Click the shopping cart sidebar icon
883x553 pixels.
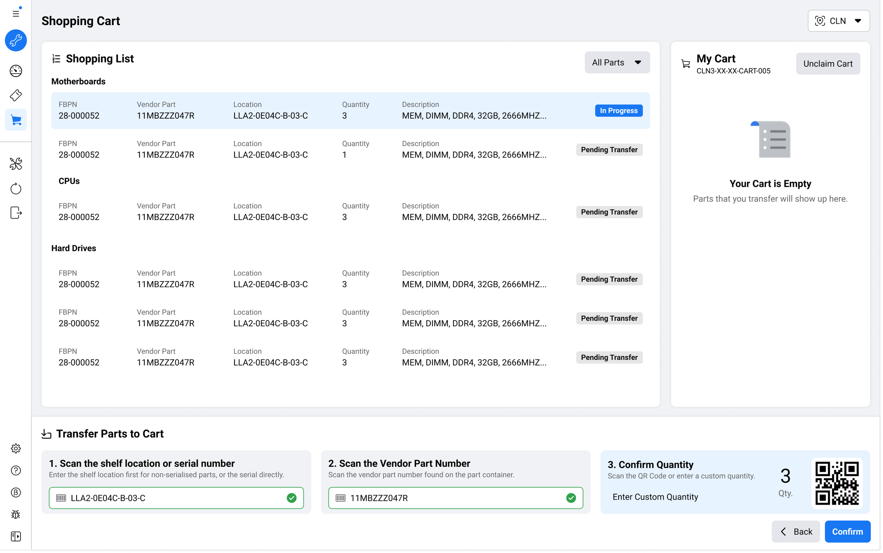[16, 120]
